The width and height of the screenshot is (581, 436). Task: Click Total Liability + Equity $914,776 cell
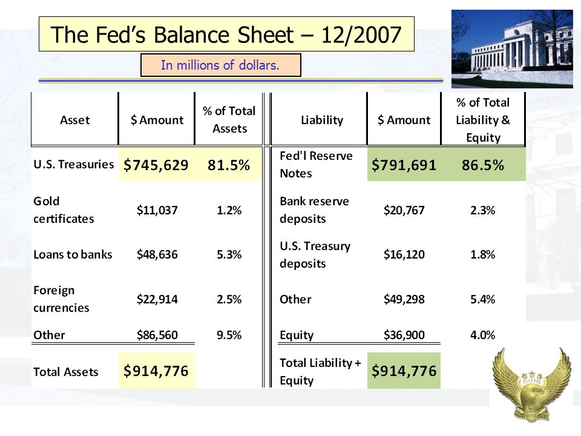point(404,371)
